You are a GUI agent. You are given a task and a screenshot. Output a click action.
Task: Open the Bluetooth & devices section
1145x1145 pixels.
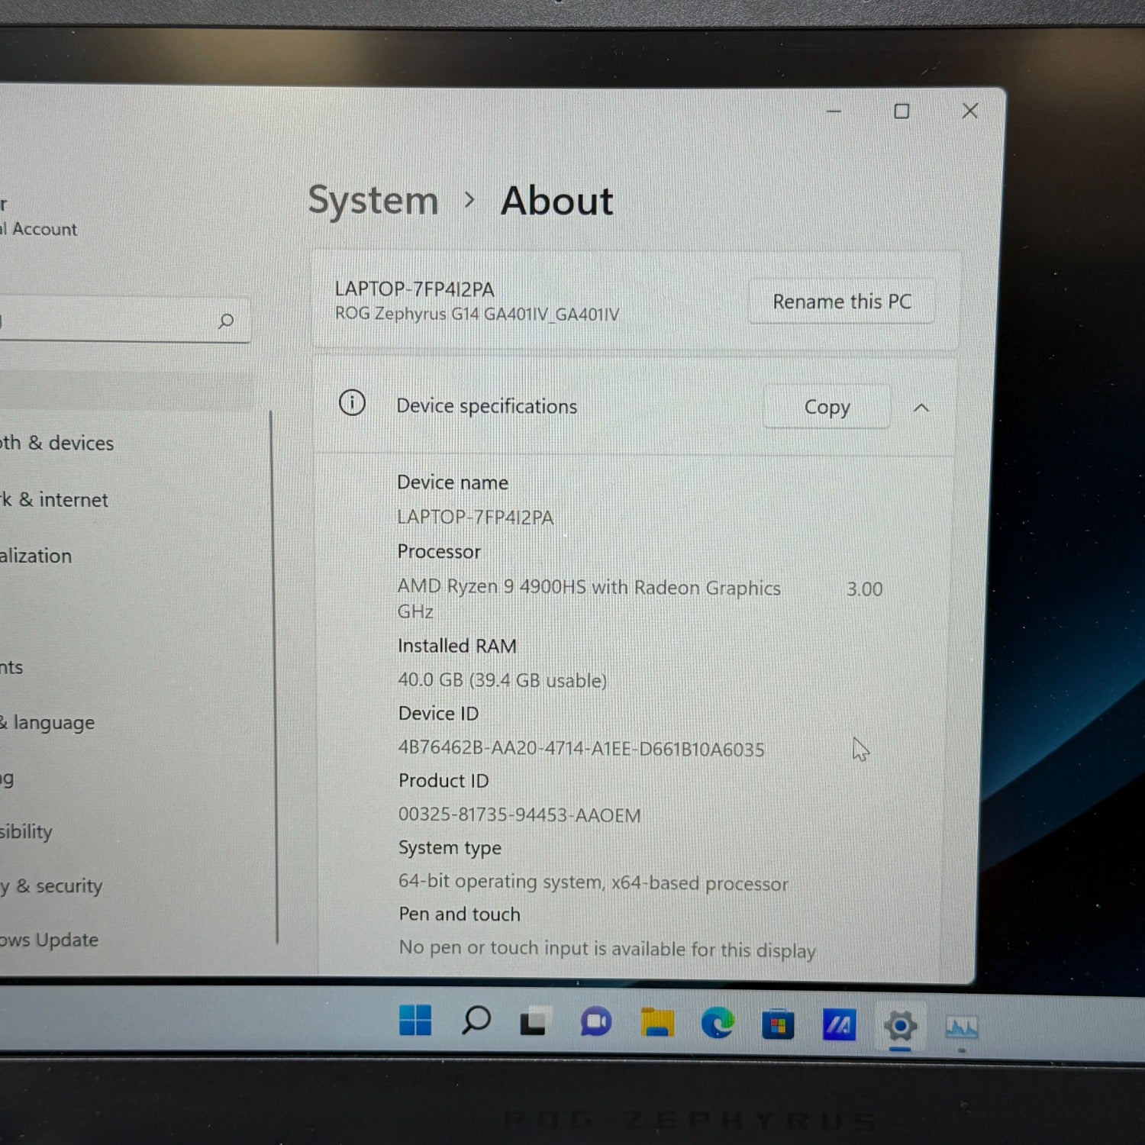57,443
